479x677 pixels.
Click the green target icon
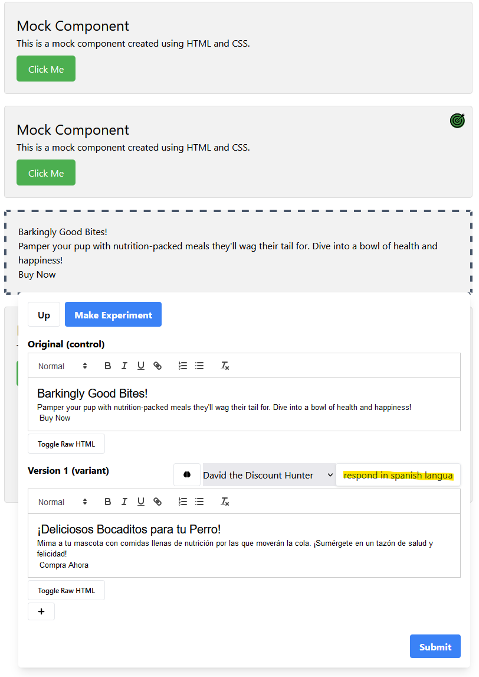click(457, 121)
